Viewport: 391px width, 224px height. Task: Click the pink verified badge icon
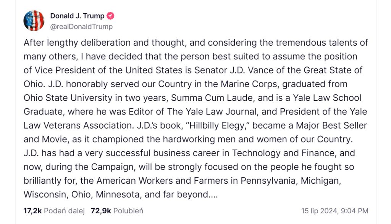click(x=110, y=16)
